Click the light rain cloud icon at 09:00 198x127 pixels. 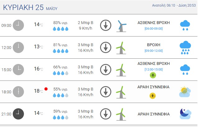click(185, 25)
